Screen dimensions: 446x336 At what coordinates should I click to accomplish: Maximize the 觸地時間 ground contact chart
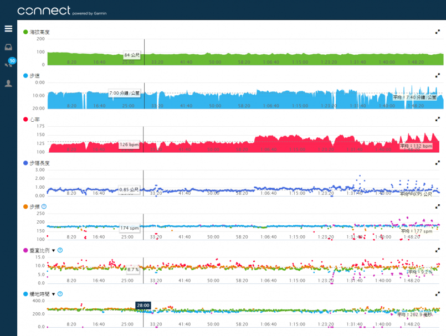click(x=438, y=294)
